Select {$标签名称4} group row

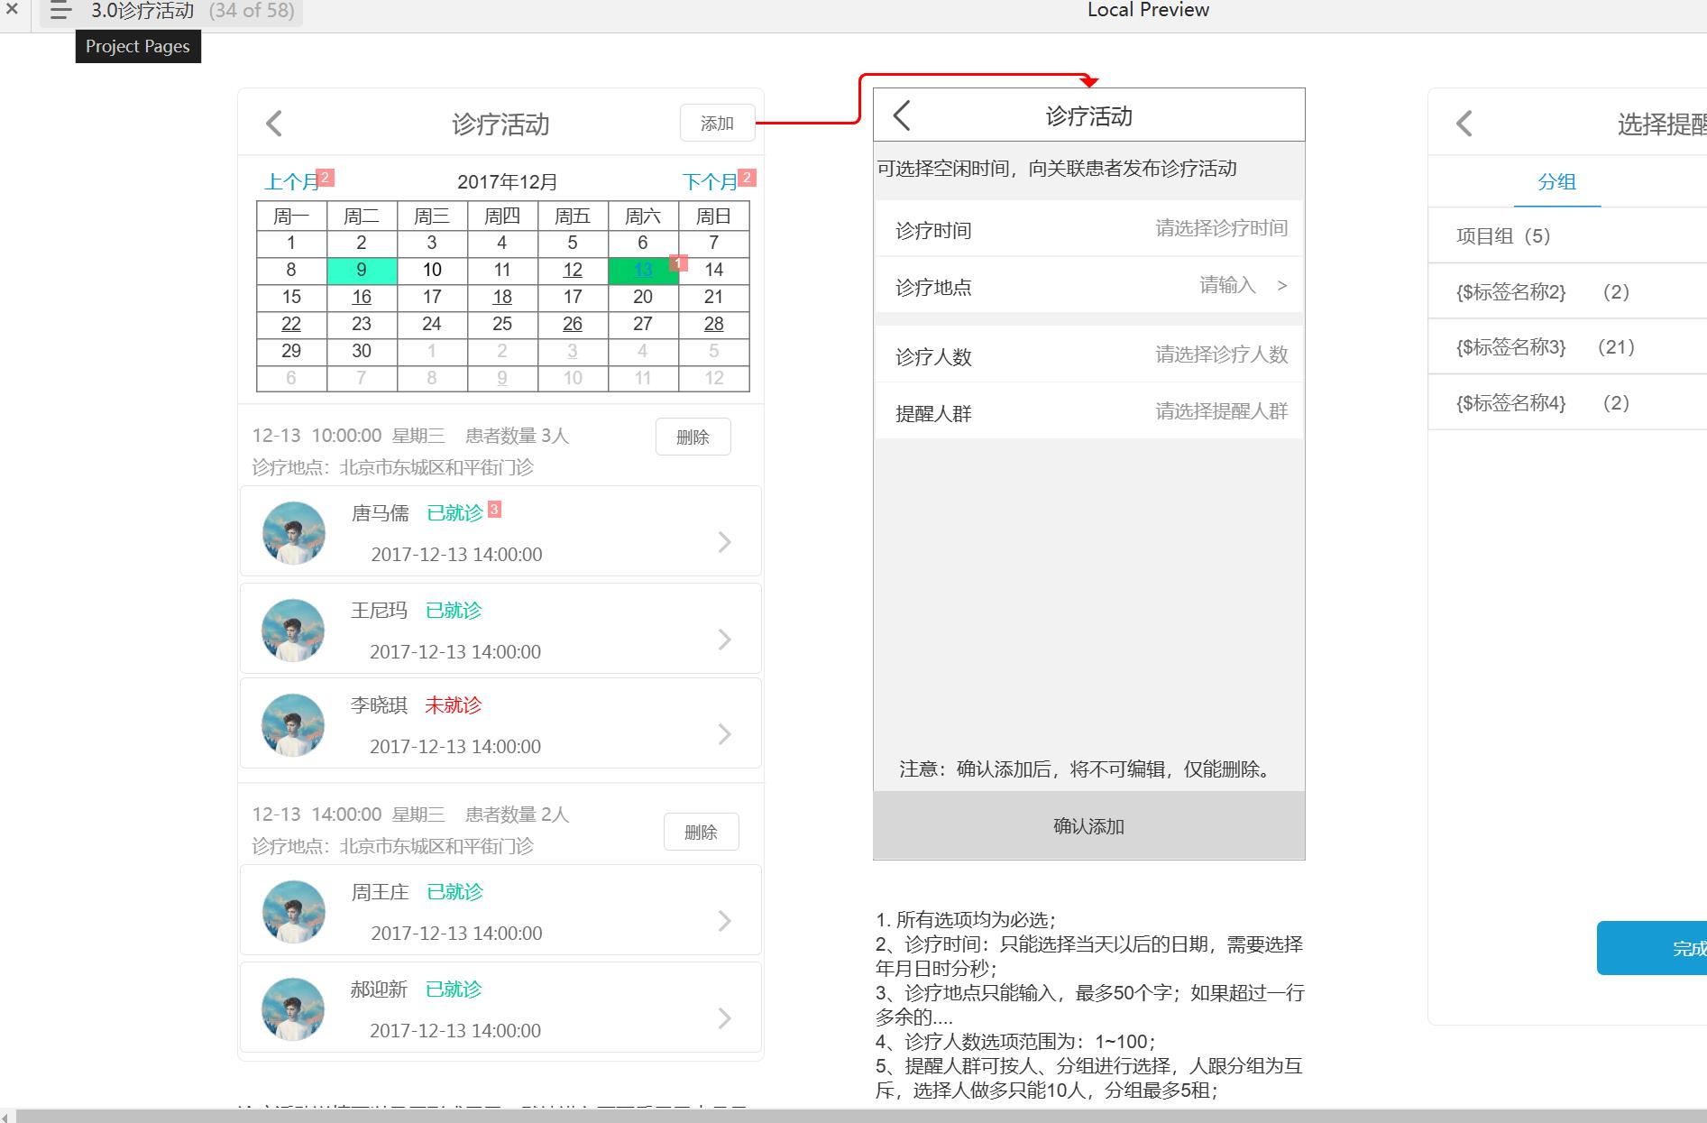[x=1567, y=403]
